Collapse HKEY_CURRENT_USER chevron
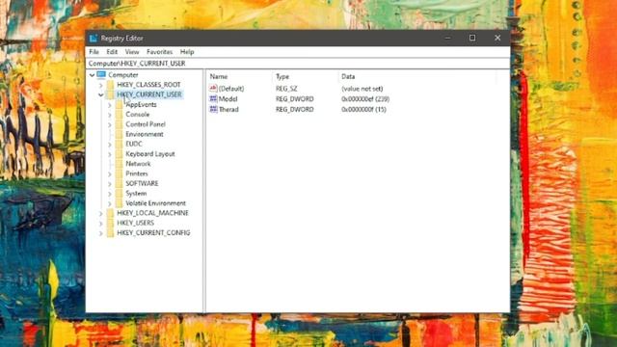The image size is (617, 347). (100, 94)
